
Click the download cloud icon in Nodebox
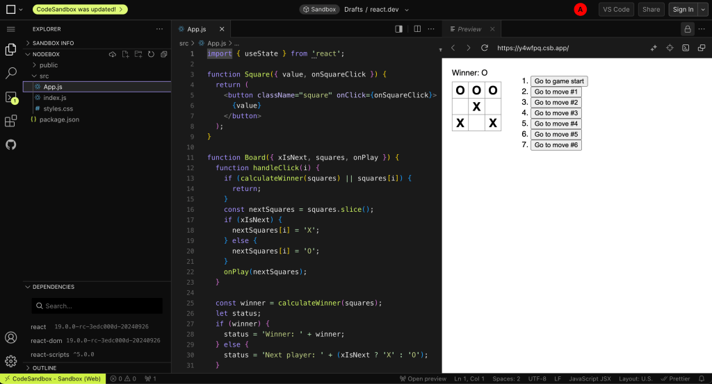point(112,54)
